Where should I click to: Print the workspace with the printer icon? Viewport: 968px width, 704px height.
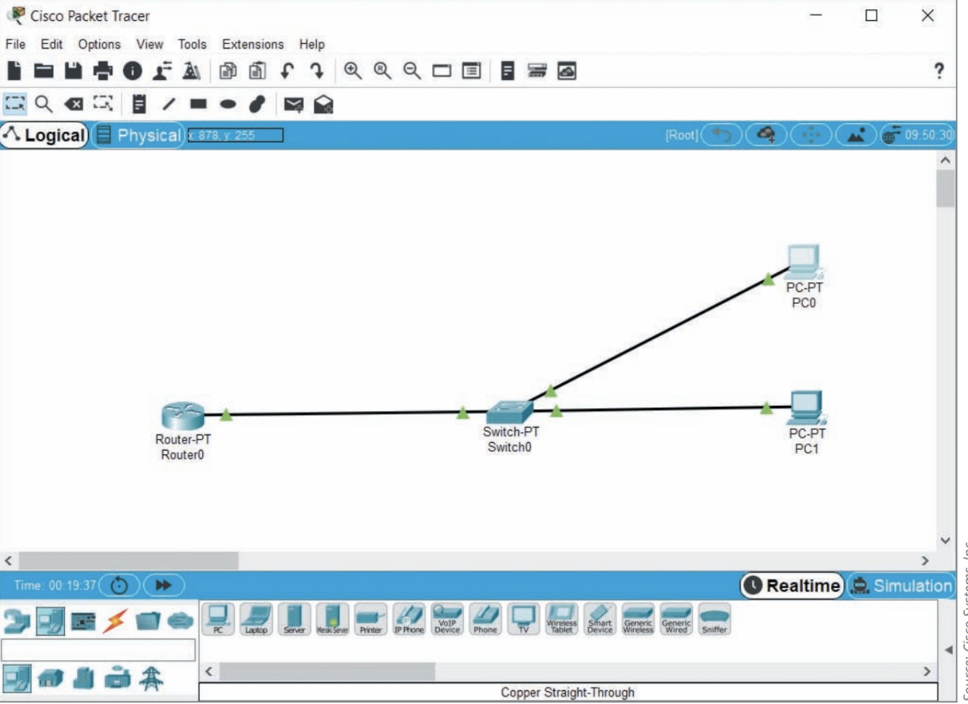[103, 71]
